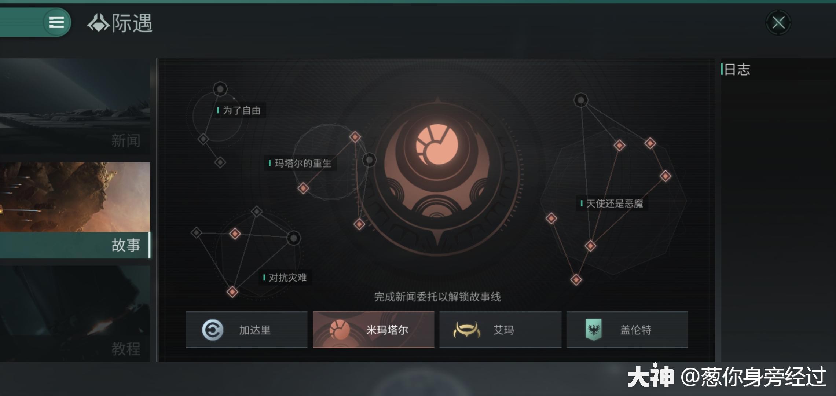Click hexagon node right of 玛塔尔的重生

click(x=369, y=160)
